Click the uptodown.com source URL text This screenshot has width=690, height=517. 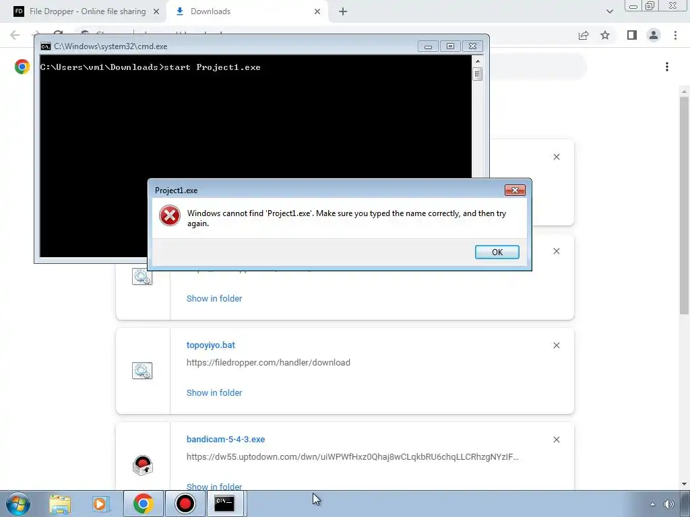coord(352,457)
